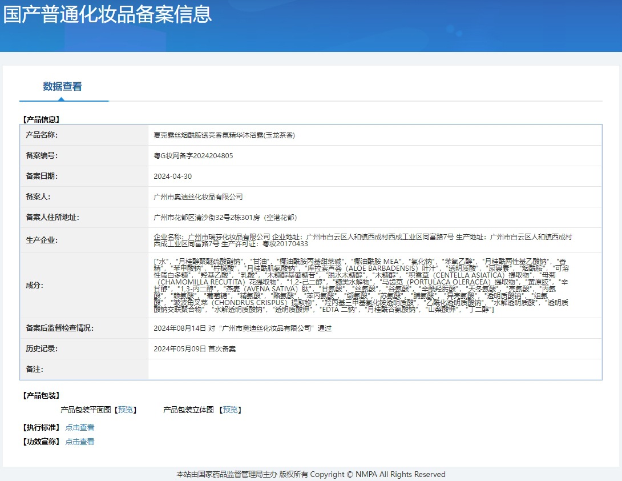Click the empty 备注 value cell
The height and width of the screenshot is (481, 622).
(x=374, y=370)
